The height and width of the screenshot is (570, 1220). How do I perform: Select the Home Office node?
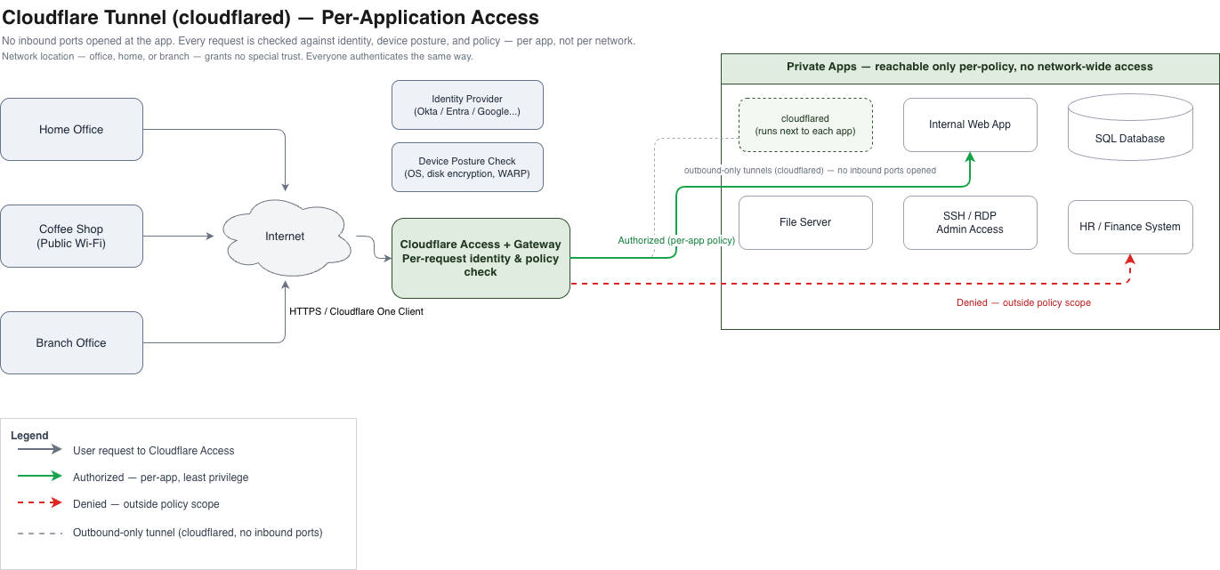point(71,129)
